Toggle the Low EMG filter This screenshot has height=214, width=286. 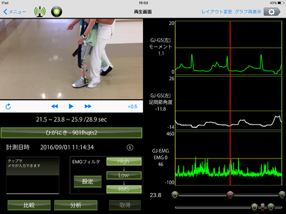(x=124, y=175)
